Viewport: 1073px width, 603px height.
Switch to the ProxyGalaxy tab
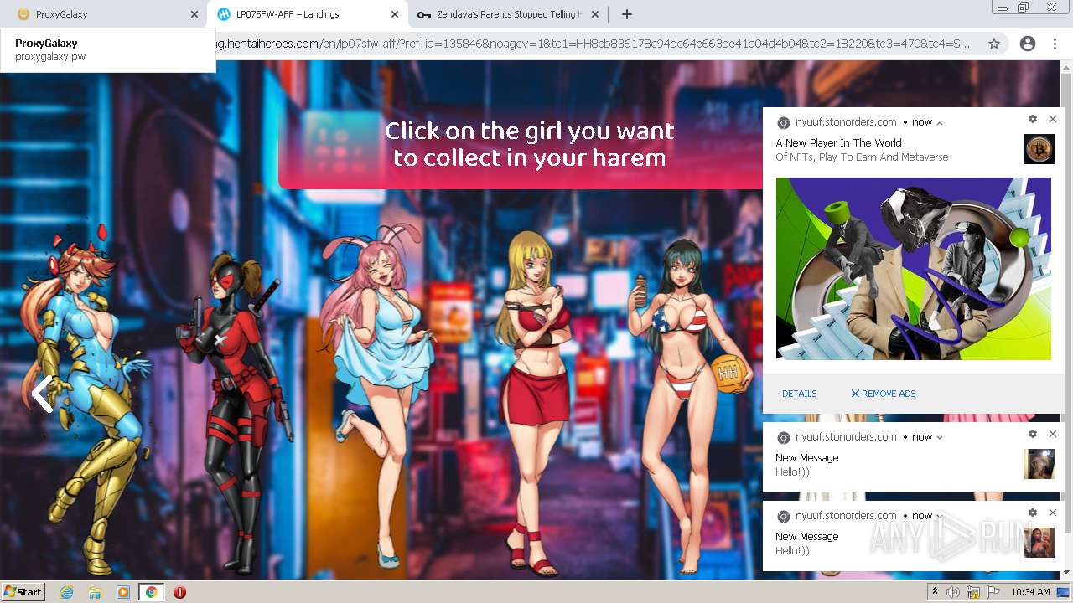click(102, 14)
